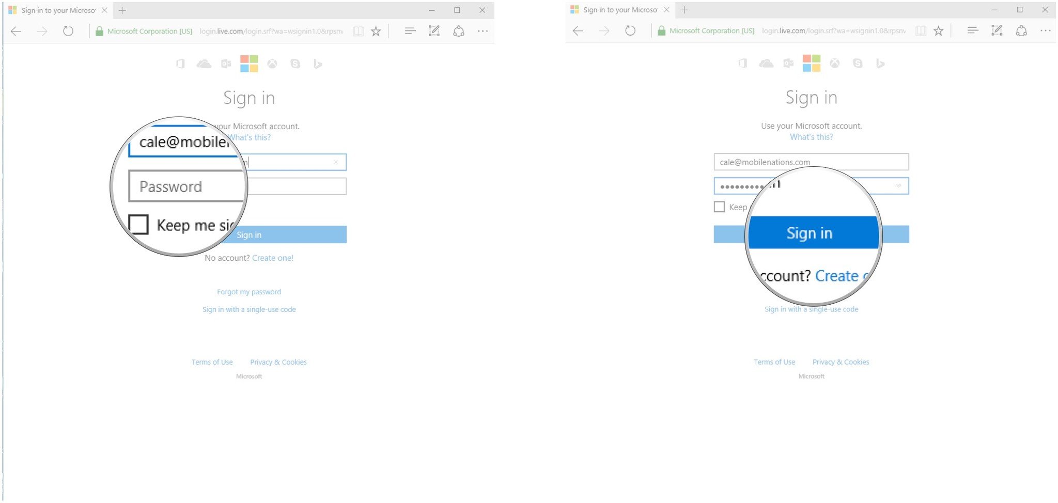1058x503 pixels.
Task: Close the tab in the left window
Action: click(x=105, y=10)
